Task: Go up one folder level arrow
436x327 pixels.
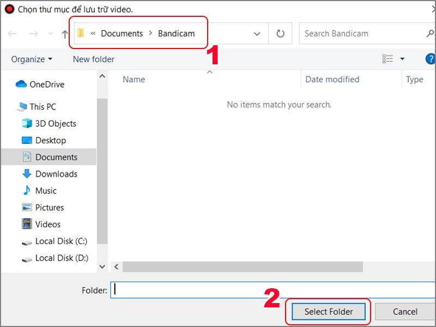Action: 64,34
